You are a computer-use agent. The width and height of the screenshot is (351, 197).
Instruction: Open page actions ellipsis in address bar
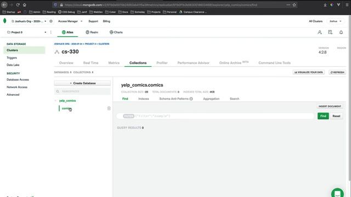coord(288,5)
